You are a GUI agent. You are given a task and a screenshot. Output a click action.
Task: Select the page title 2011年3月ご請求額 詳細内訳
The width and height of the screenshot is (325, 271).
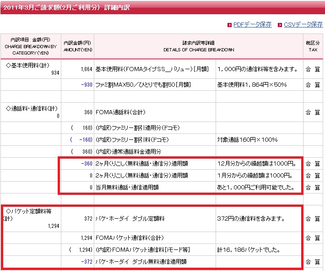click(x=66, y=7)
